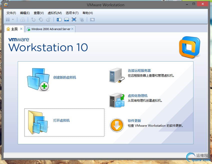
Task: Click the create new virtual machine icon
Action: [x=38, y=80]
